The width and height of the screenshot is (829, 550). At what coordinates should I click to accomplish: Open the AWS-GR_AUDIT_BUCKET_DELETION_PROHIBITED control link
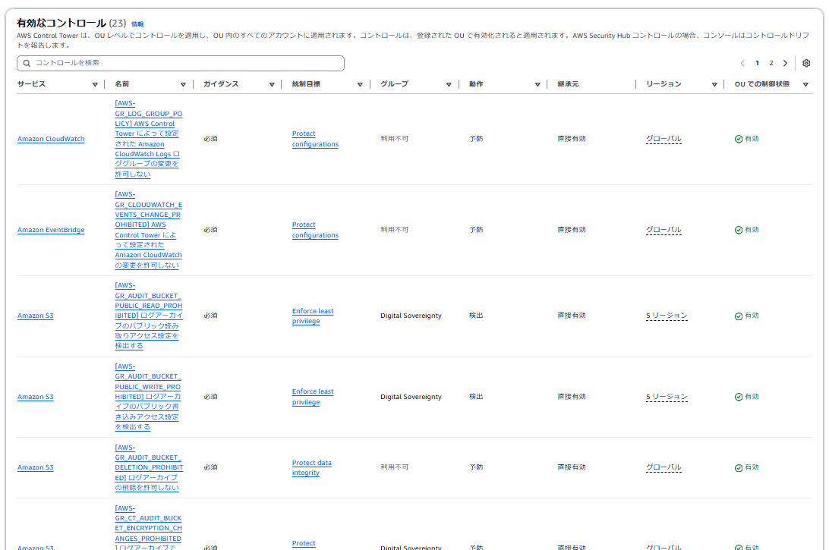[x=149, y=467]
